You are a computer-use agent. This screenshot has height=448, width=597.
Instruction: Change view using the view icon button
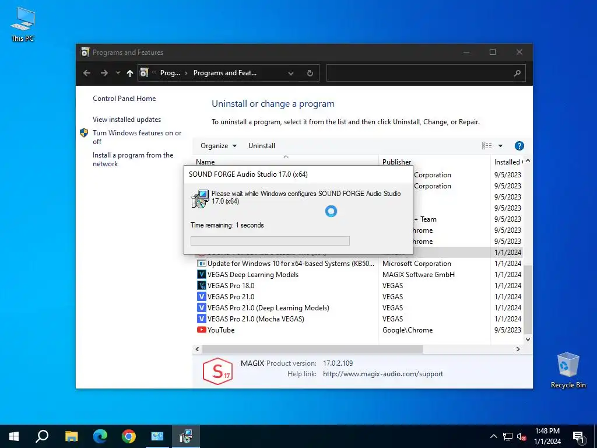tap(487, 145)
